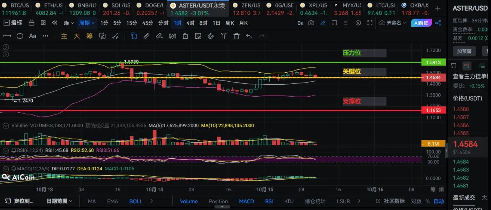Set alert bell on MACD indicator
Image resolution: width=491 pixels, height=210 pixels.
coord(14,168)
